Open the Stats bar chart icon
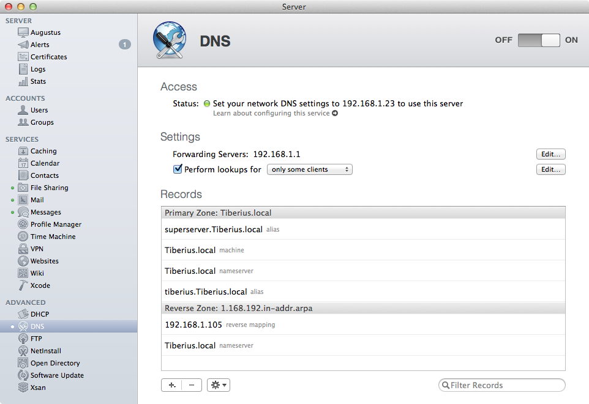This screenshot has height=404, width=589. [x=23, y=81]
